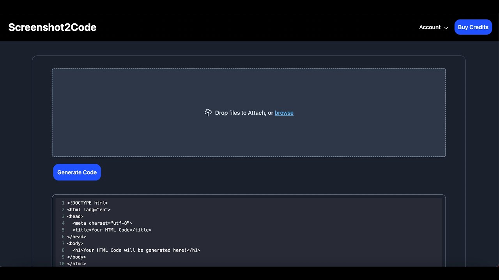Click line number 8 in code gutter
The width and height of the screenshot is (499, 280).
click(63, 250)
